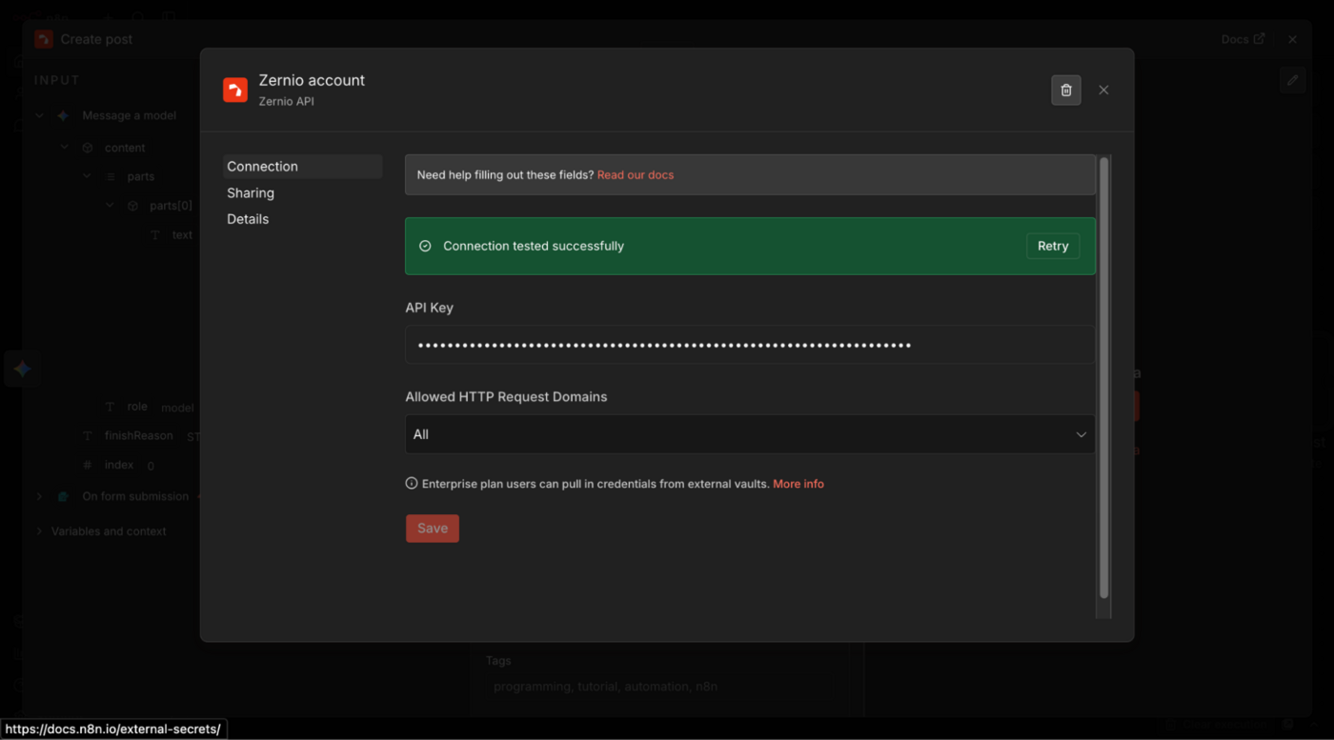
Task: Save the Zernio credential
Action: (x=433, y=529)
